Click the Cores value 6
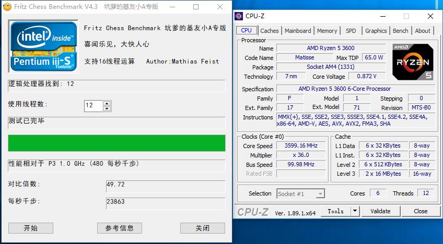 [x=378, y=193]
